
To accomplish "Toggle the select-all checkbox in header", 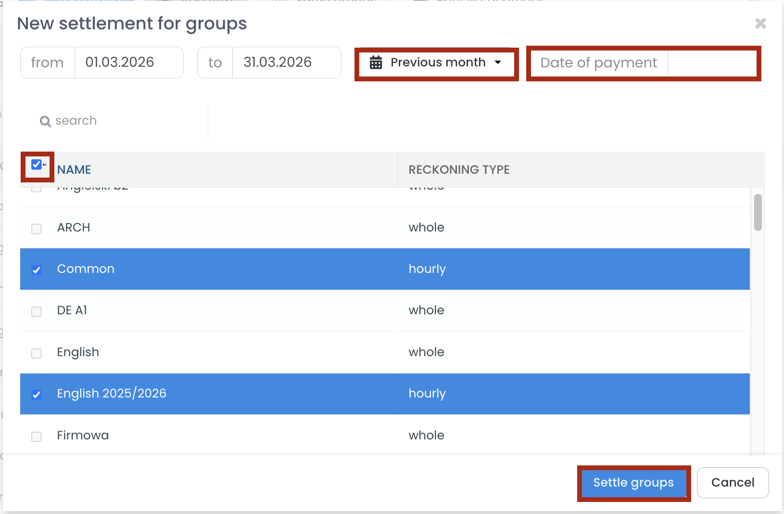I will coord(36,165).
